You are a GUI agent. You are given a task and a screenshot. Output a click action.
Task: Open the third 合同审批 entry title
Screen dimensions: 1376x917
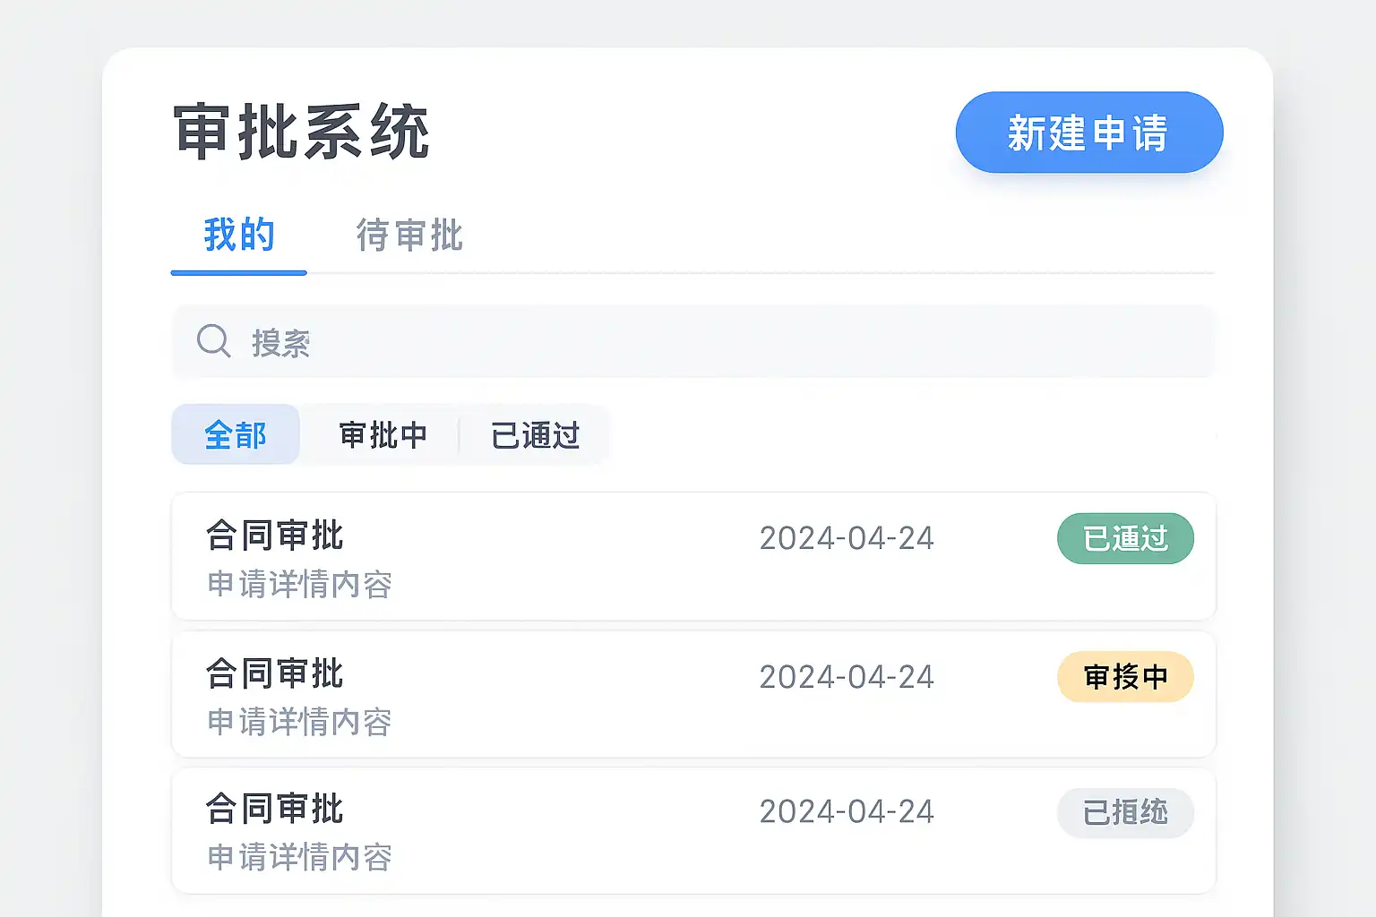(x=275, y=809)
